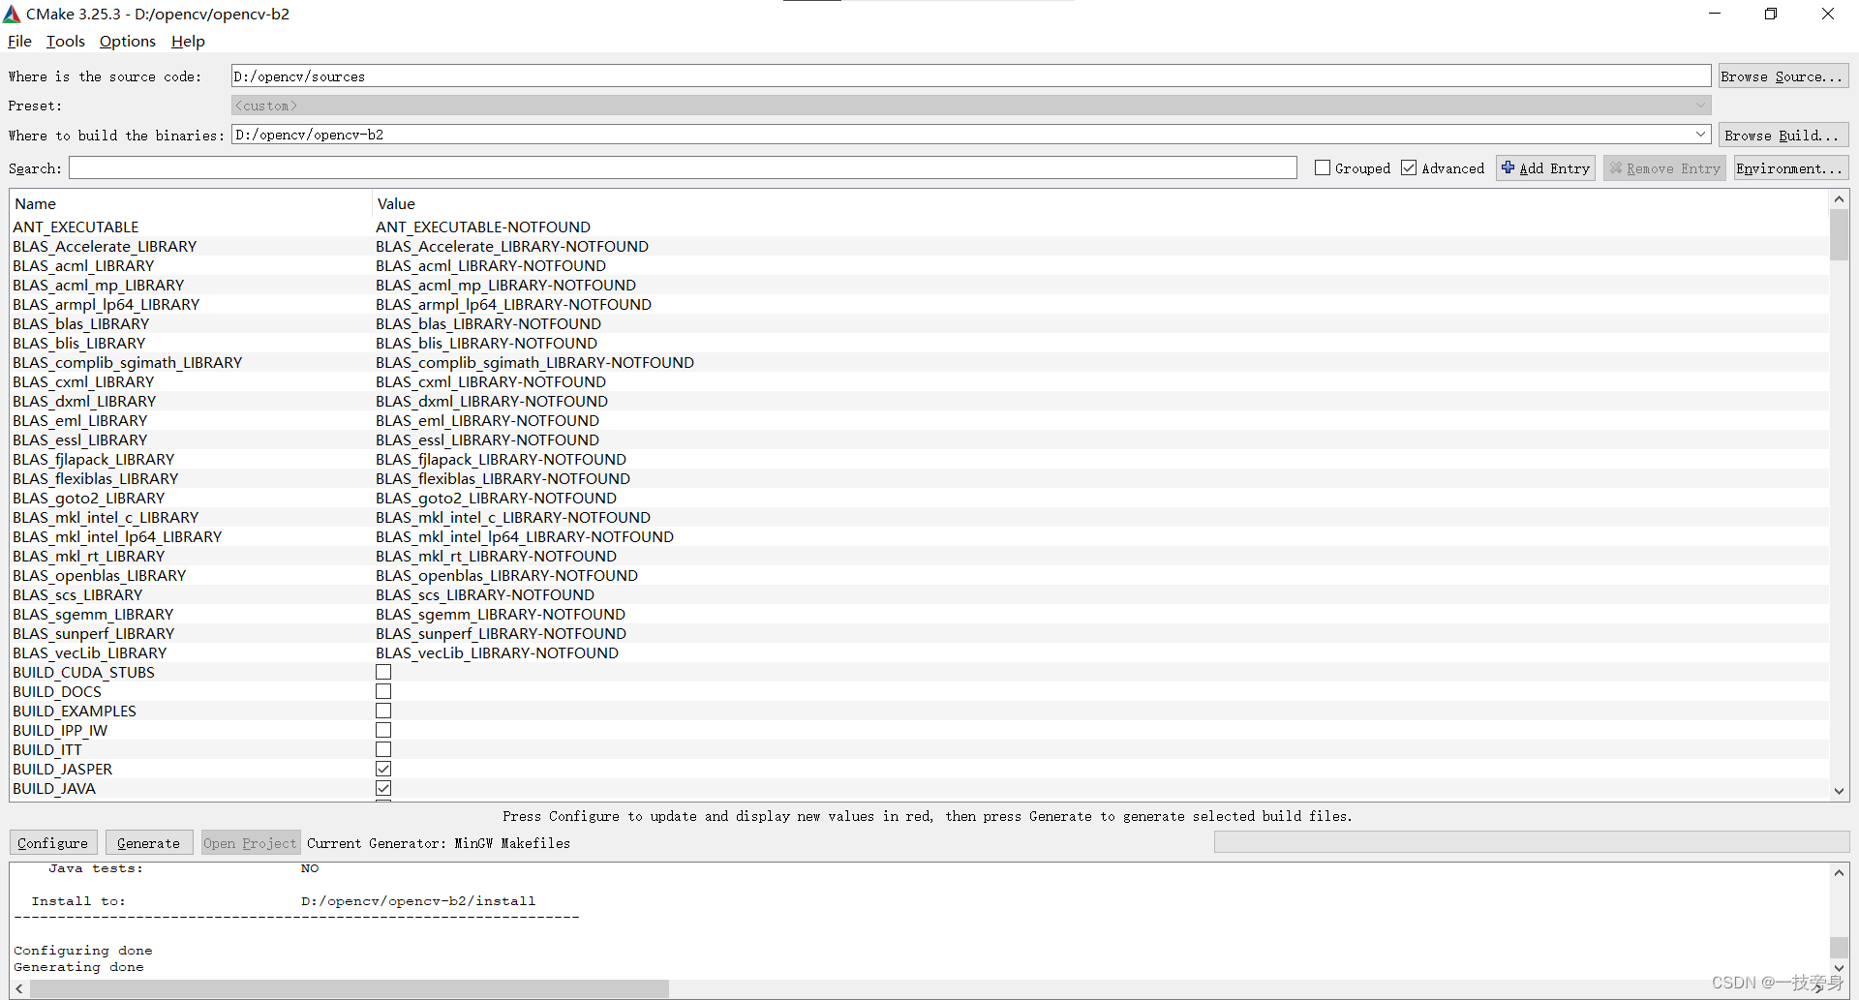Click the CMake logo icon in title bar

click(x=14, y=14)
